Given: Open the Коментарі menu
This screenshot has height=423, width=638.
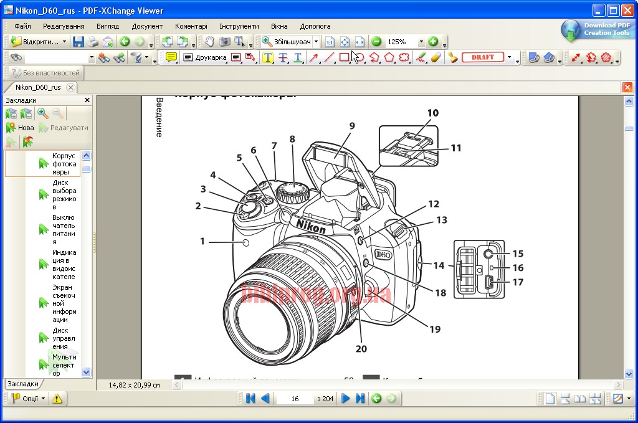Looking at the screenshot, I should click(191, 26).
